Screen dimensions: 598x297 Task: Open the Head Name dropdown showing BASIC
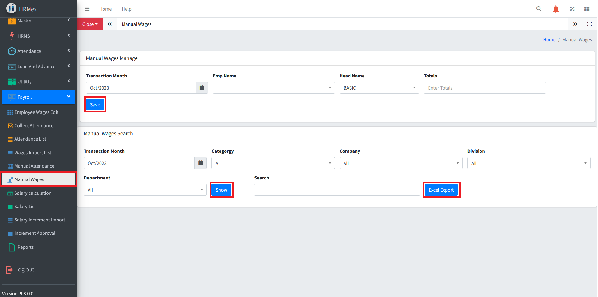[379, 88]
